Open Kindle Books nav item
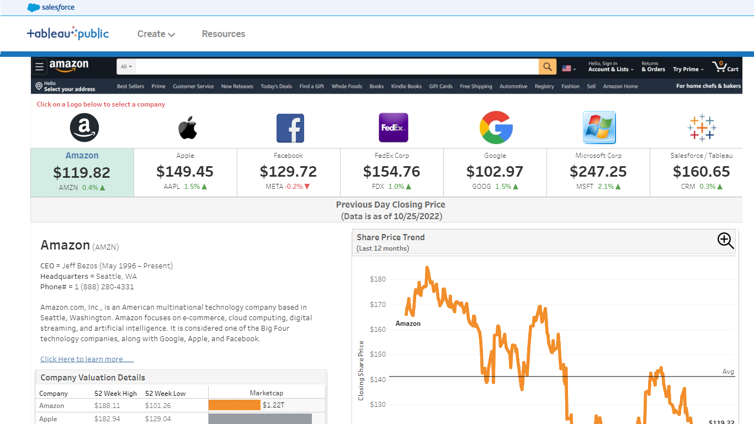754x424 pixels. [x=406, y=86]
